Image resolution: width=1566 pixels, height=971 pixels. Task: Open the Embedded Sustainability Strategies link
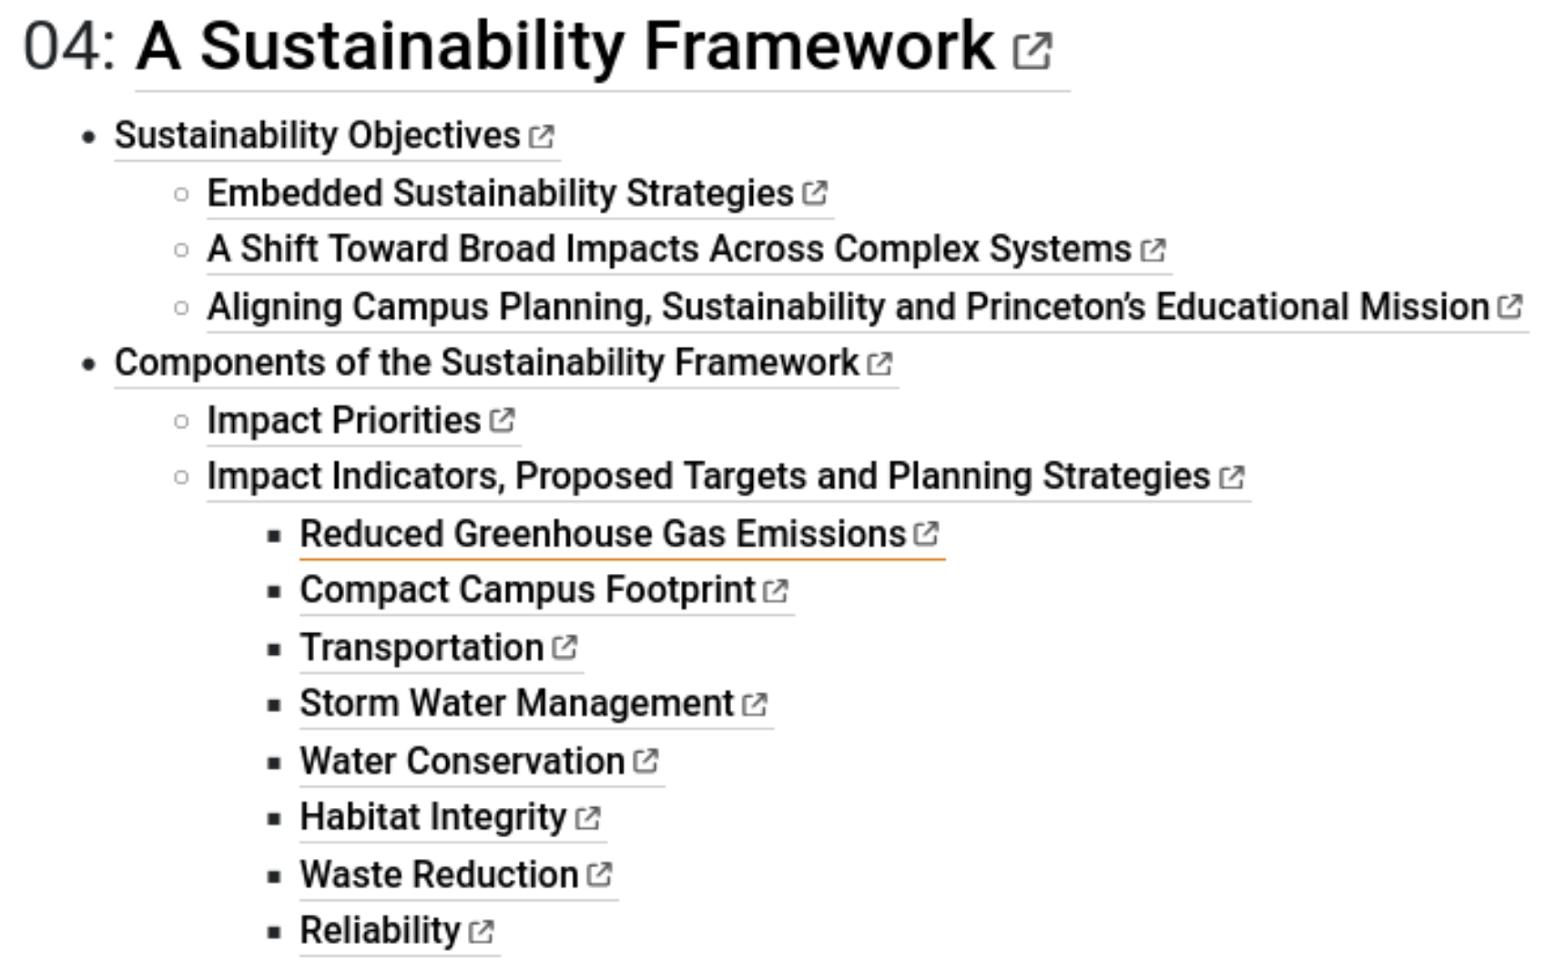500,193
